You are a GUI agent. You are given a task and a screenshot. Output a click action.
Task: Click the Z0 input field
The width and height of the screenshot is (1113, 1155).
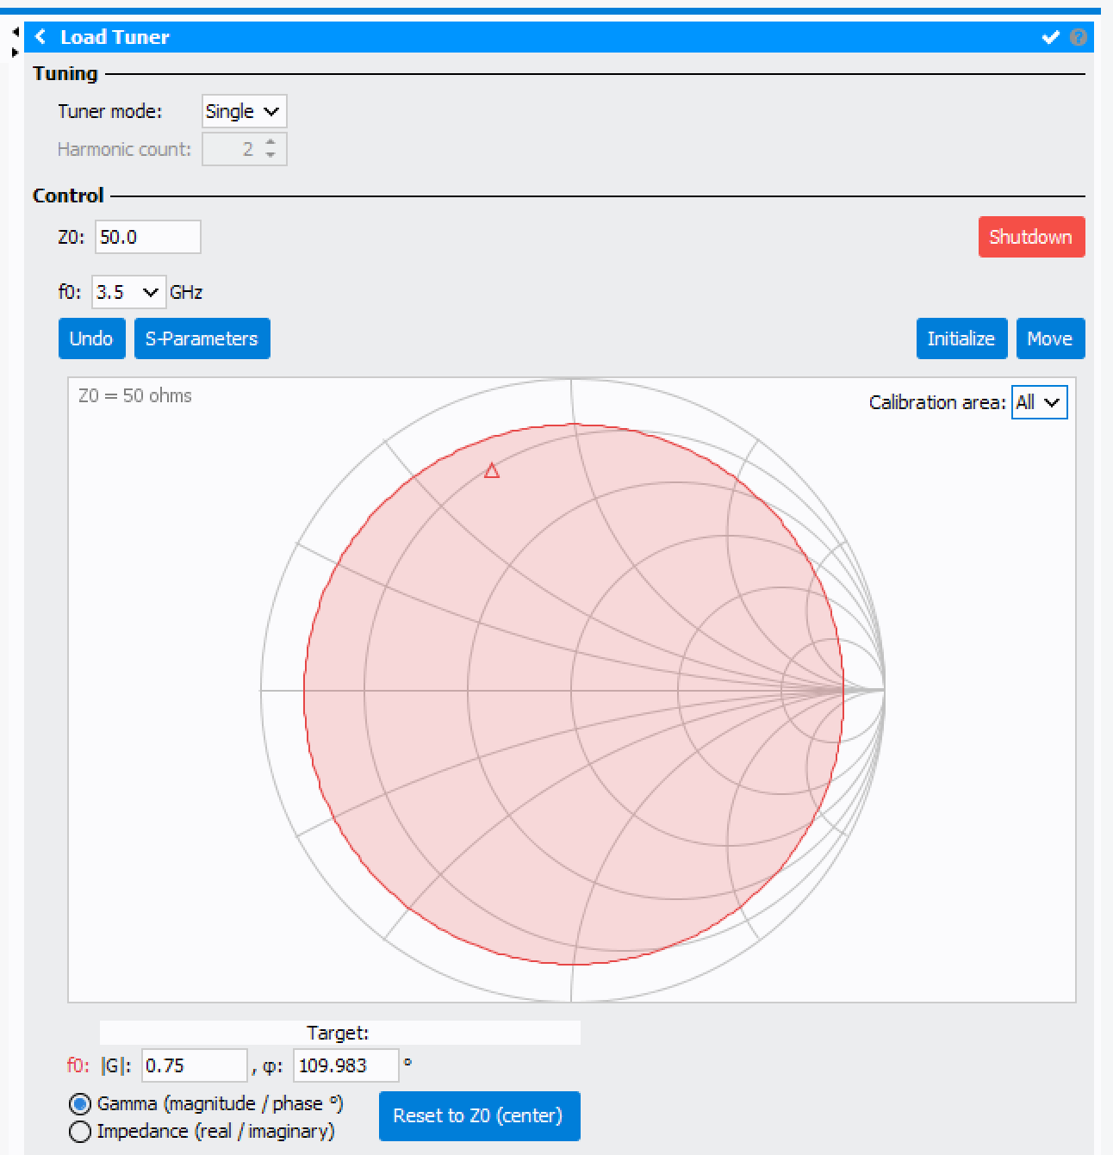coord(147,237)
